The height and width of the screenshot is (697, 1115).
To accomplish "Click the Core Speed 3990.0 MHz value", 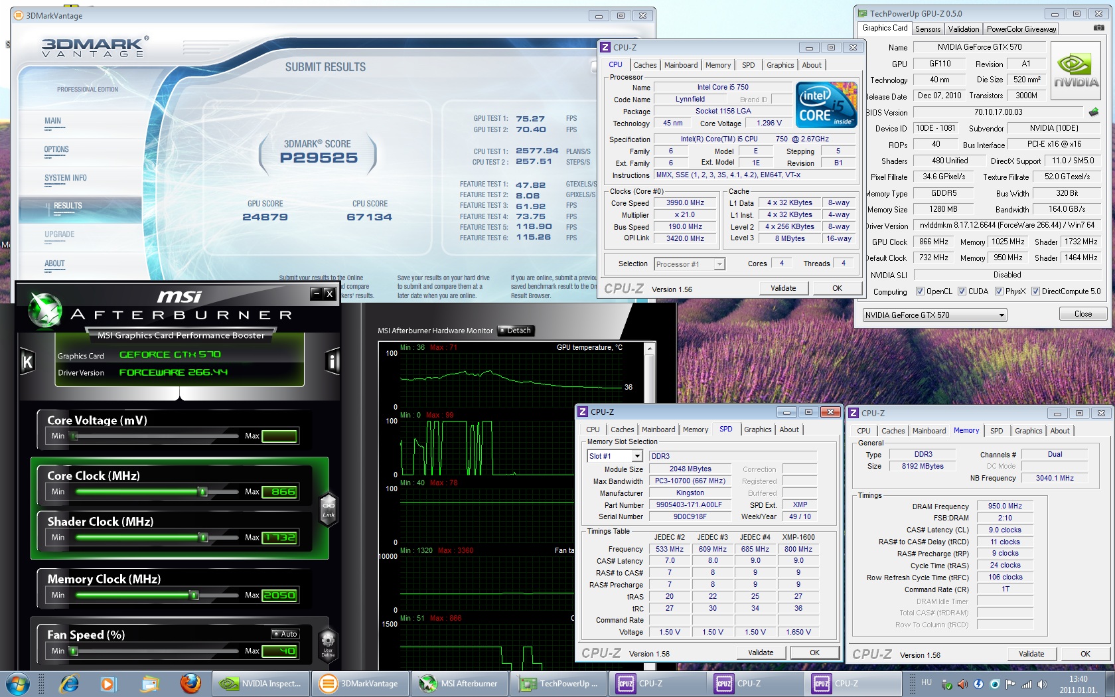I will coord(685,203).
